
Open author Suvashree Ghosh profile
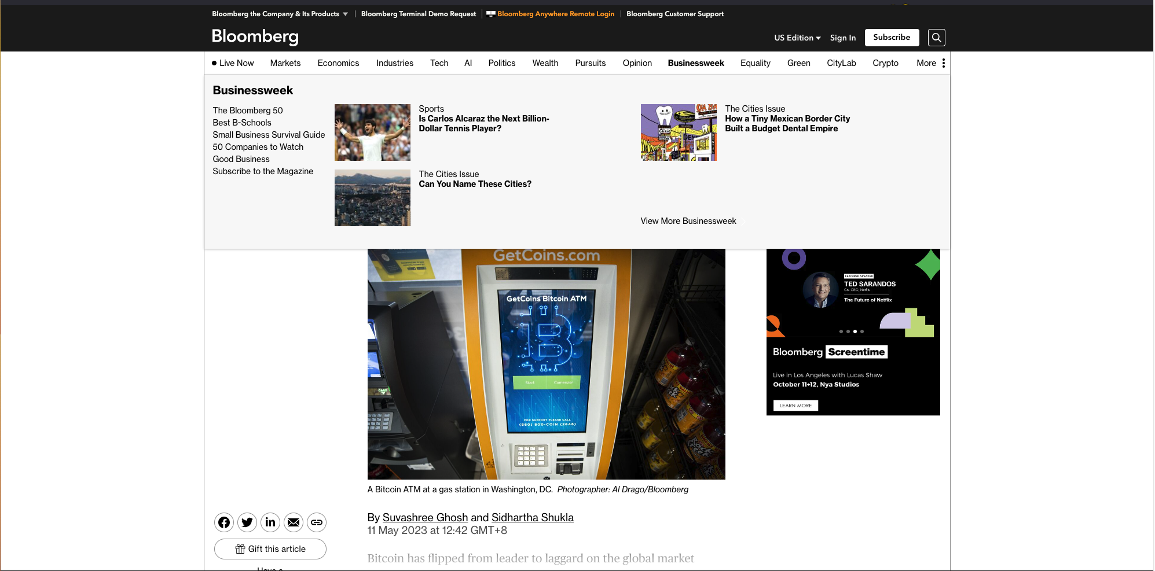[425, 518]
